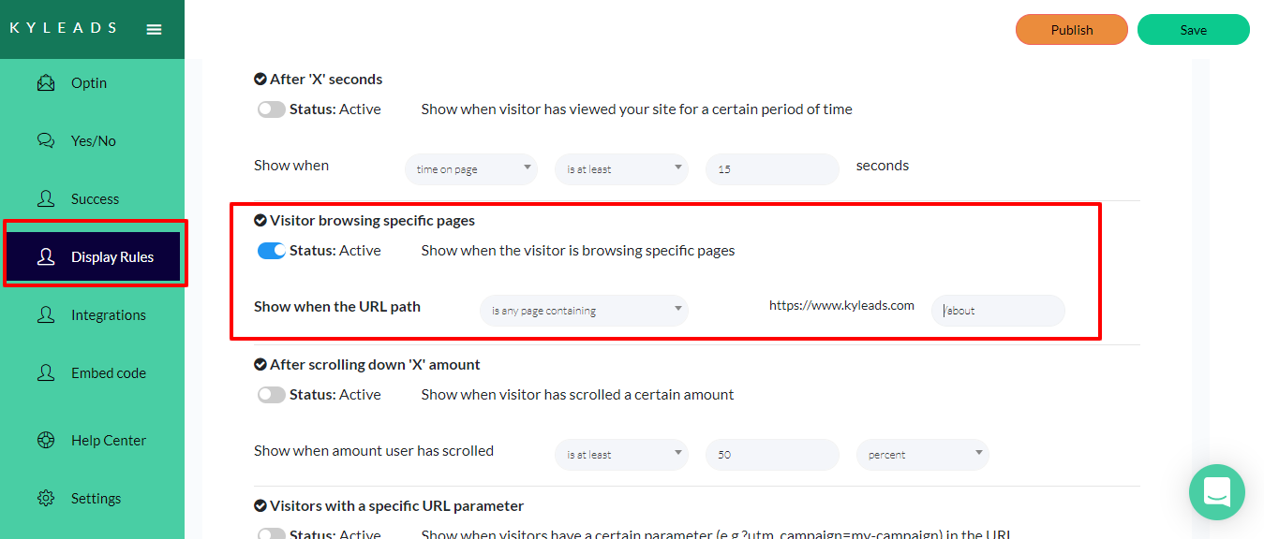1264x539 pixels.
Task: Click the Embed code icon in sidebar
Action: (46, 373)
